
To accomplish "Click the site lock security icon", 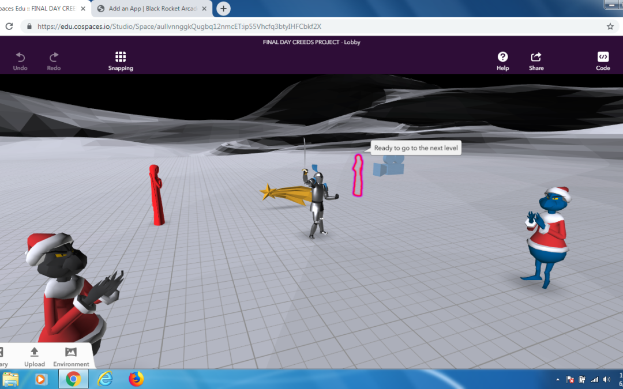I will [x=29, y=27].
